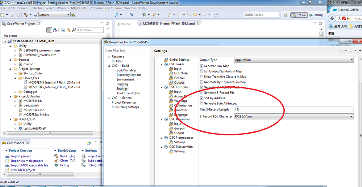Click the Build (All) link
The height and width of the screenshot is (187, 362).
click(68, 156)
